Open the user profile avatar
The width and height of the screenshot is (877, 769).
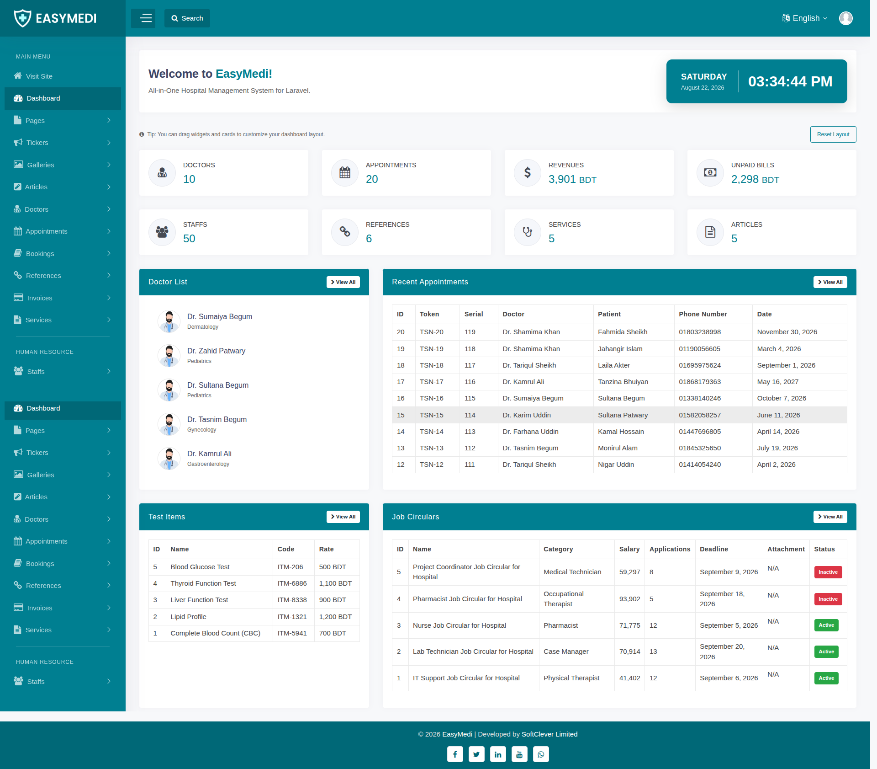tap(845, 18)
